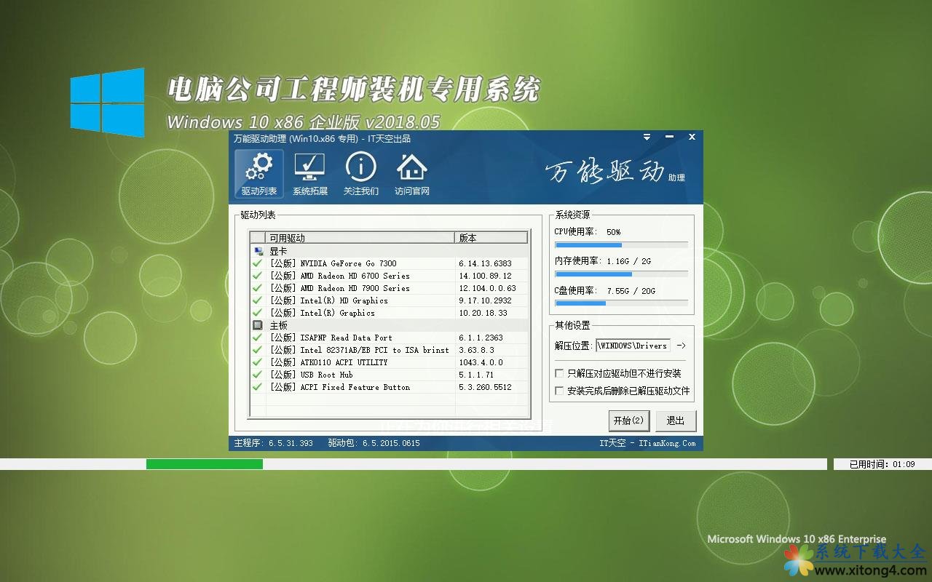The width and height of the screenshot is (932, 582).
Task: Click the 退出 button
Action: click(x=676, y=420)
